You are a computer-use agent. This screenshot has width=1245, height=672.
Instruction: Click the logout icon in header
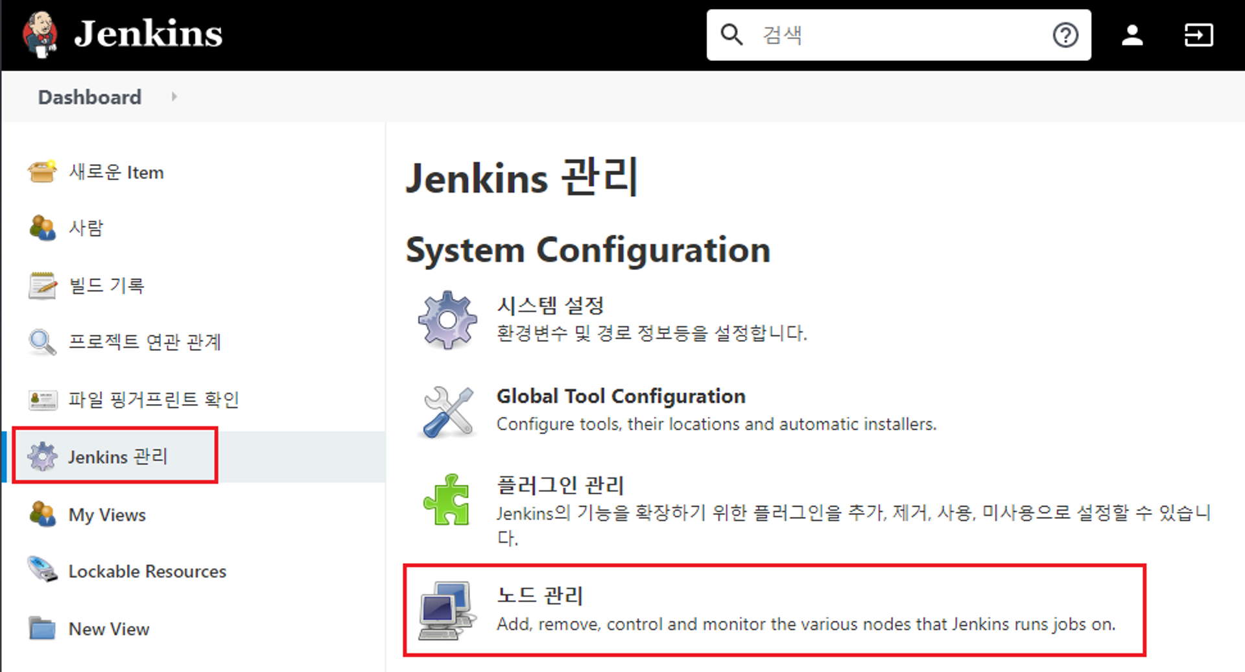(1198, 35)
